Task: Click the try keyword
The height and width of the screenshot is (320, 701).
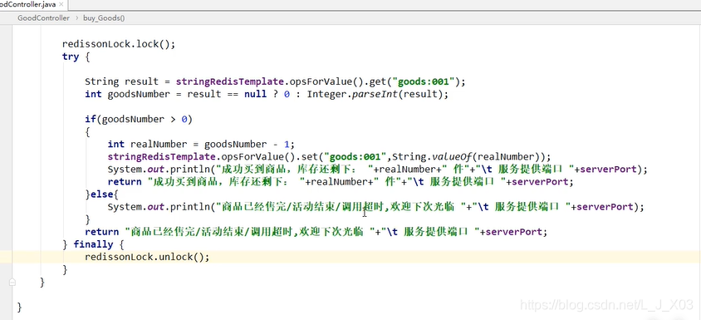Action: click(71, 57)
